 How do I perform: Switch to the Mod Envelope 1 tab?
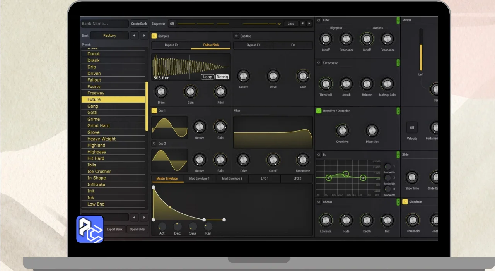pos(199,178)
